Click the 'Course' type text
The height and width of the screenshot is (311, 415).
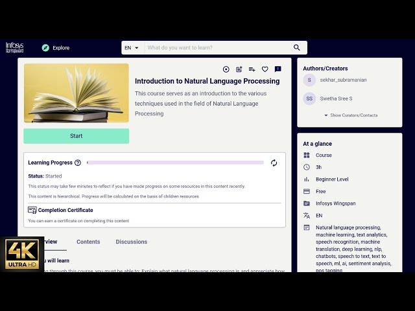[324, 155]
